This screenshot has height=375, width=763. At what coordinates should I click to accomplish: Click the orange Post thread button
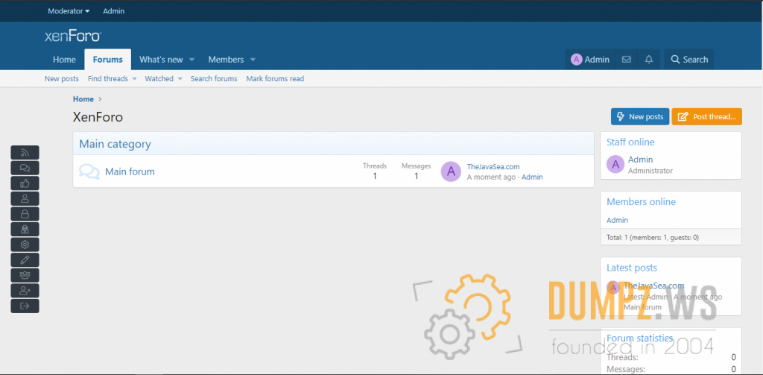point(706,117)
